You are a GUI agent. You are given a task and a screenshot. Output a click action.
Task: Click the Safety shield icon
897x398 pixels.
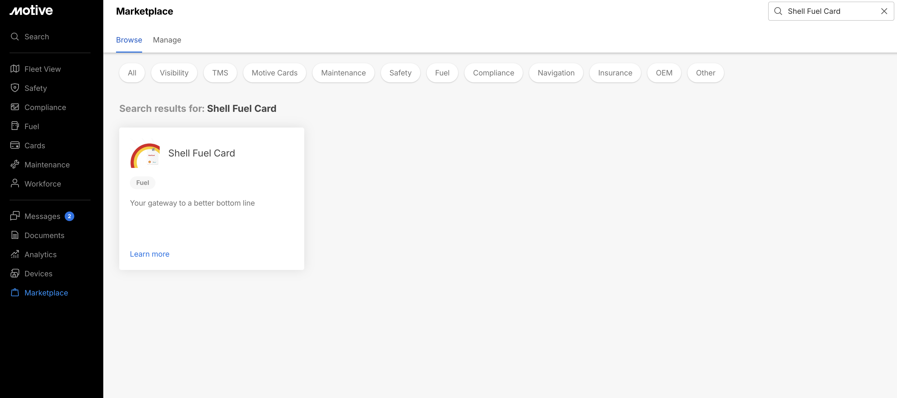(x=15, y=88)
